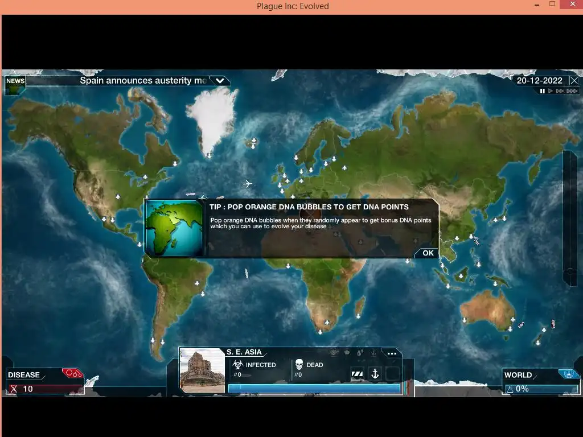Image resolution: width=583 pixels, height=437 pixels.
Task: Click the blue country population bar
Action: pyautogui.click(x=314, y=389)
